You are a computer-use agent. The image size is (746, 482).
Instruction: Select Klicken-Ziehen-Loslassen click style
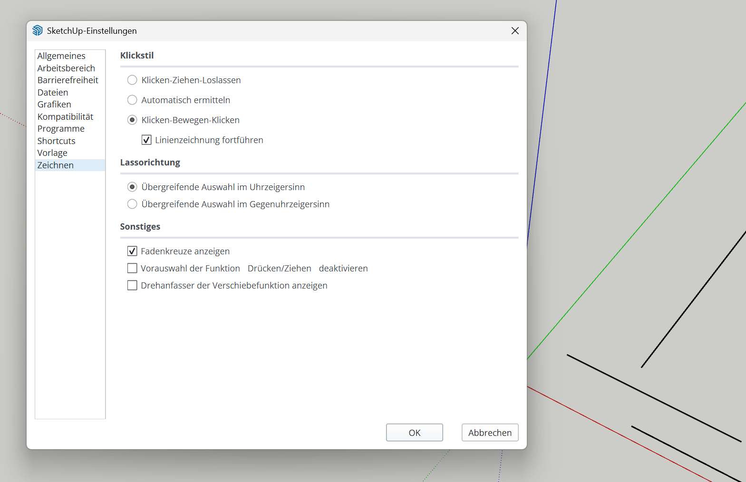tap(132, 80)
